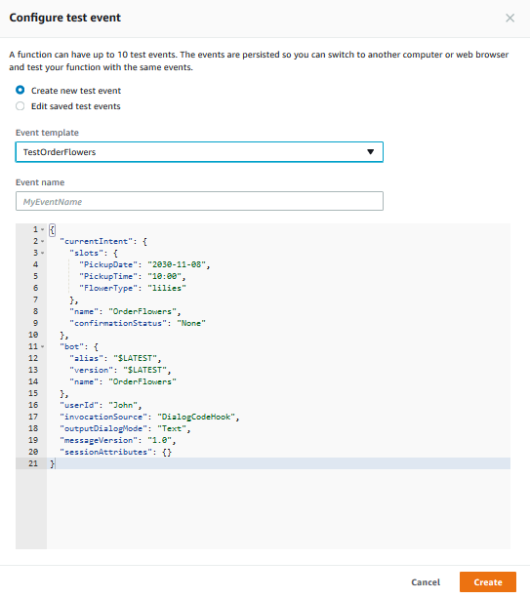530x599 pixels.
Task: Click the "sessionAttributes" key text
Action: click(108, 452)
